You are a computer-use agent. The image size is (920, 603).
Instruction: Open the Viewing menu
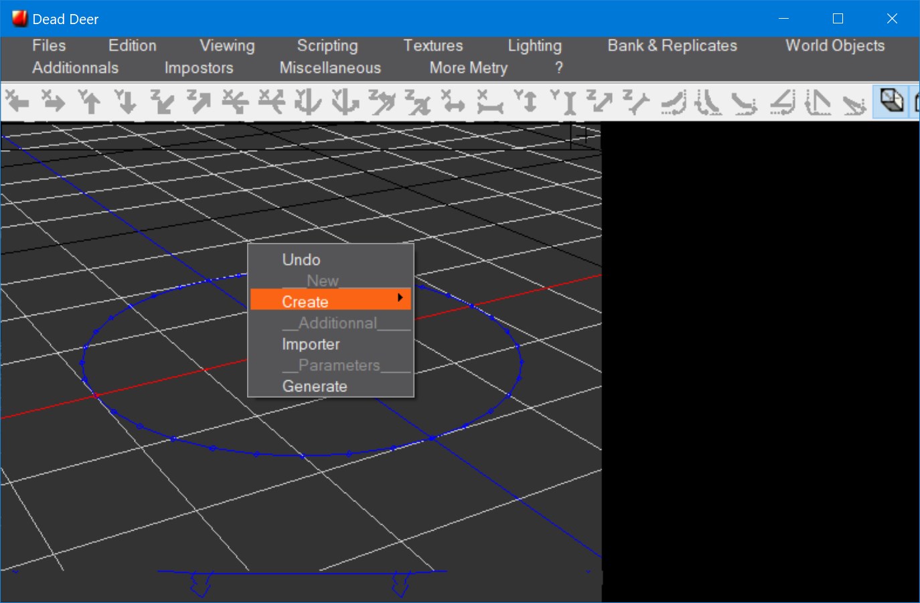(227, 46)
